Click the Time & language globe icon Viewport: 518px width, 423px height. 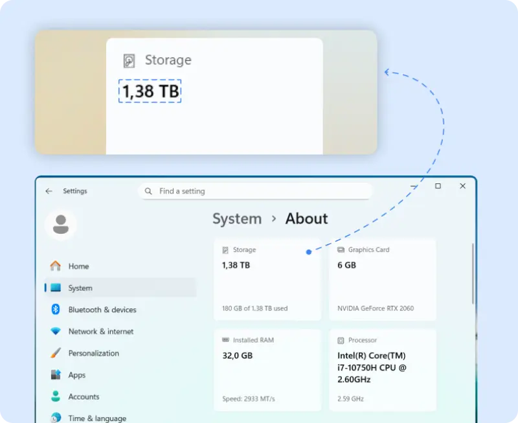(56, 418)
